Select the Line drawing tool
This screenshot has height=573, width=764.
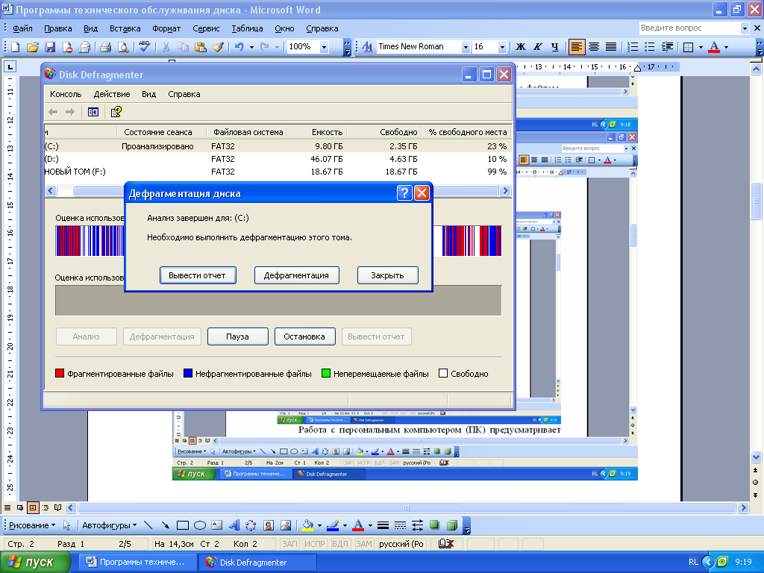coord(148,525)
